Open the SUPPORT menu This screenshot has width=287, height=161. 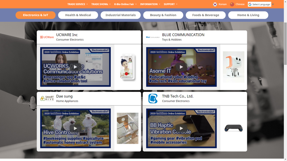tap(170, 4)
